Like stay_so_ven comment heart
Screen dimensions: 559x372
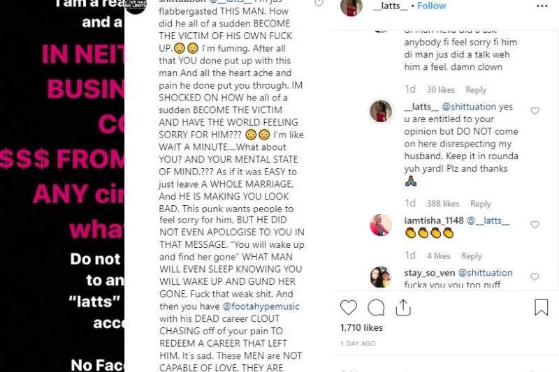pyautogui.click(x=535, y=276)
